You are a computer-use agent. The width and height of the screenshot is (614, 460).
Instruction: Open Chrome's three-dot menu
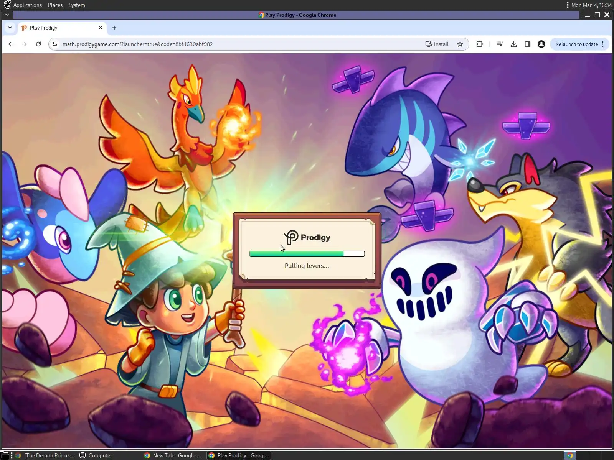(603, 44)
